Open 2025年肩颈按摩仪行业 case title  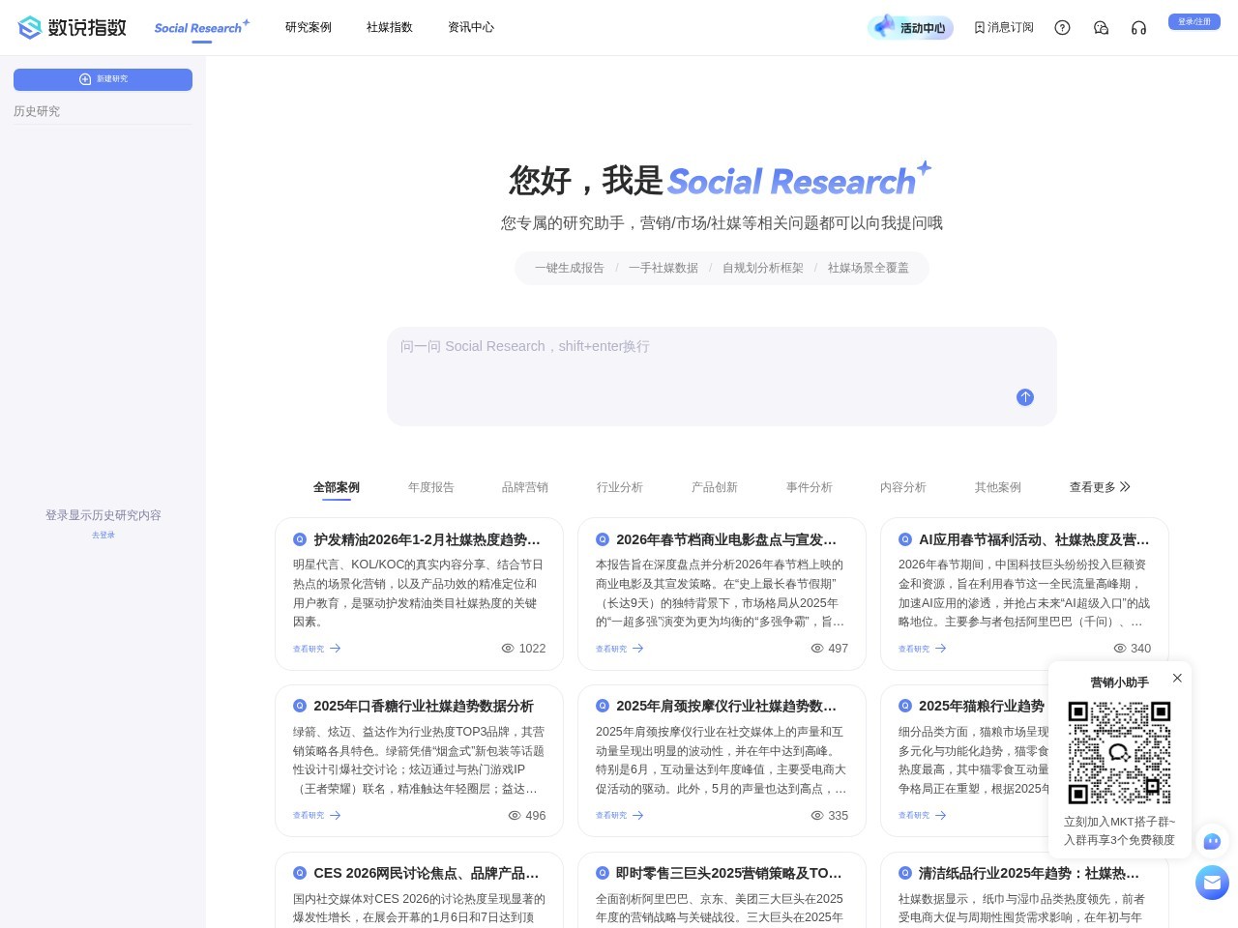[726, 706]
